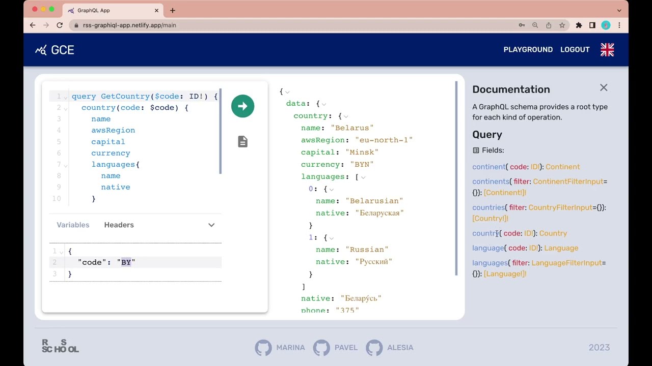The height and width of the screenshot is (366, 652).
Task: Collapse the languages array in the response
Action: [363, 177]
